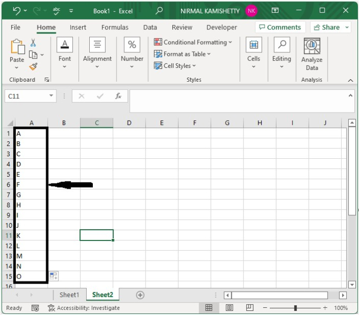Viewport: 359px width, 315px height.
Task: Open the search magnifier in title bar
Action: tap(159, 10)
